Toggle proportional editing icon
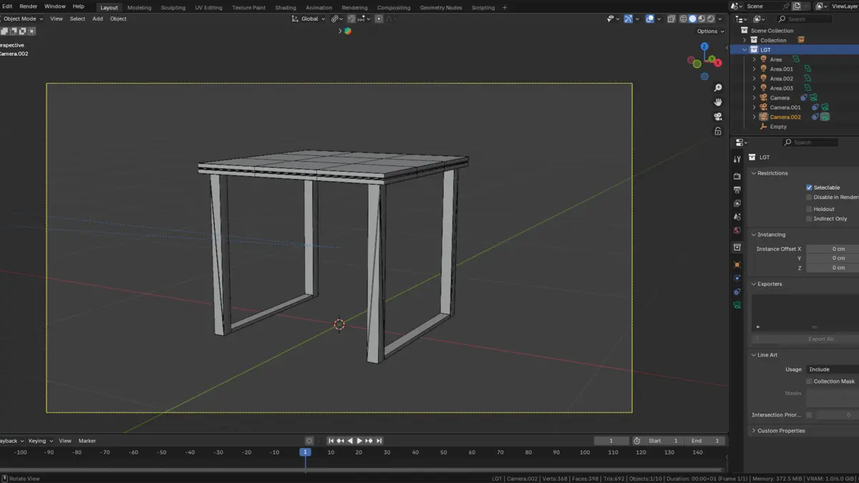 coord(379,19)
